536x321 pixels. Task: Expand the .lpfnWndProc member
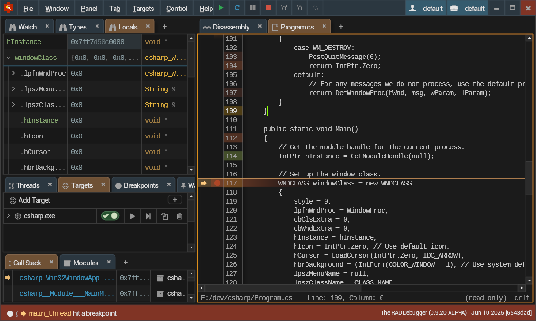(13, 73)
